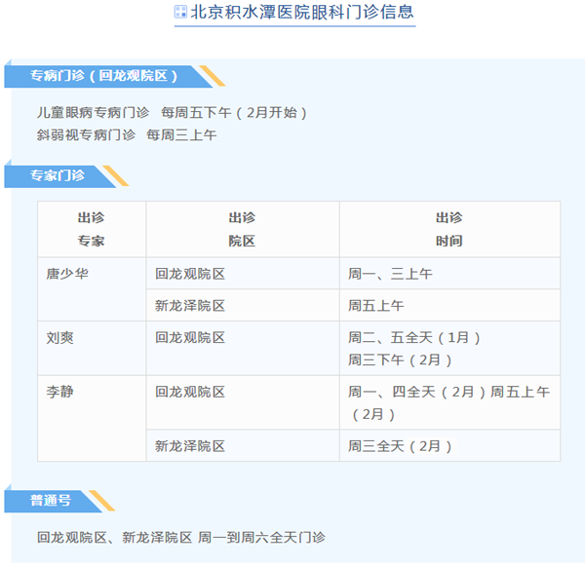Viewport: 585px width, 567px height.
Task: Click the 儿童眼病专病门诊 schedule line
Action: click(x=173, y=112)
